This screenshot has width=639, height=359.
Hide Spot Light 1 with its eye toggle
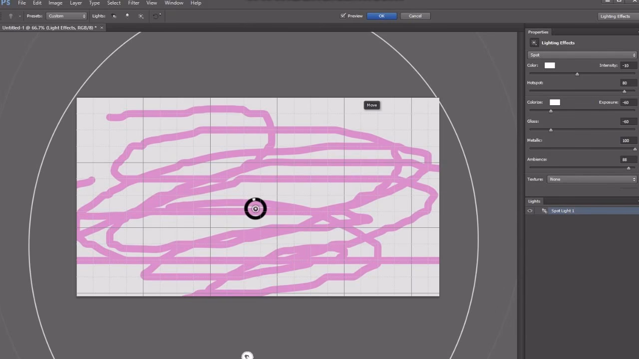pyautogui.click(x=530, y=210)
